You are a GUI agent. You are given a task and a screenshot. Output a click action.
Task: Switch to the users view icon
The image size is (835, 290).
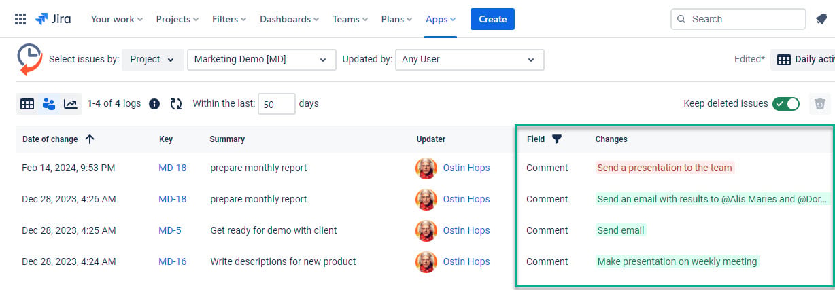[49, 104]
